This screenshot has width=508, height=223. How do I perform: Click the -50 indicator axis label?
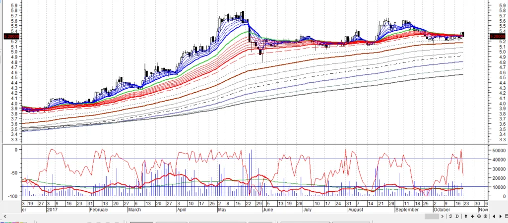tap(13, 173)
